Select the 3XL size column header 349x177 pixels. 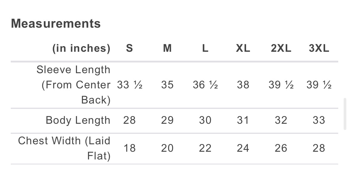click(319, 48)
